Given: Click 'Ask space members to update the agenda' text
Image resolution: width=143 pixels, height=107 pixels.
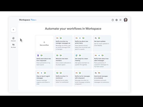Looking at the screenshot, I should [x=82, y=64].
